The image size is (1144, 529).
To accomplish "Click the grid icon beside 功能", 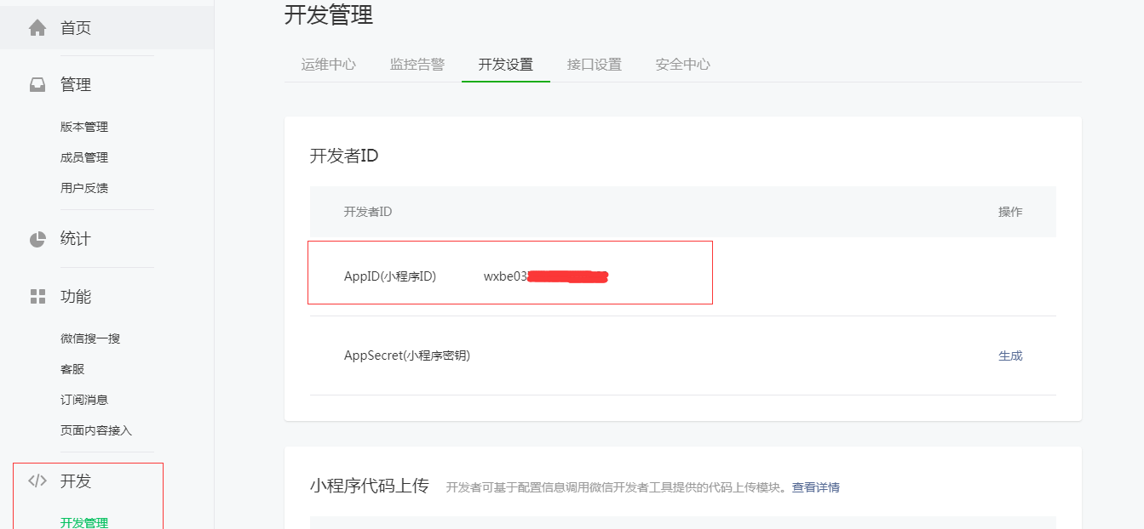I will (x=37, y=297).
